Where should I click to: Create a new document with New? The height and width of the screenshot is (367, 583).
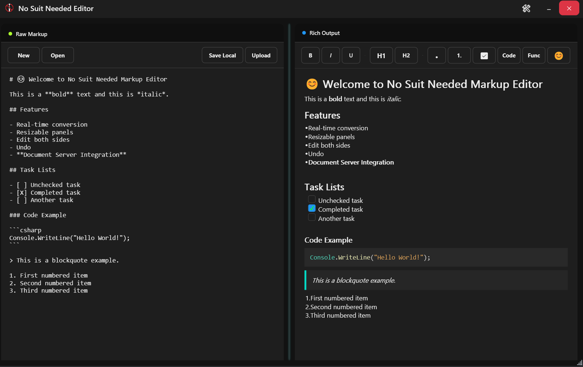pos(24,55)
